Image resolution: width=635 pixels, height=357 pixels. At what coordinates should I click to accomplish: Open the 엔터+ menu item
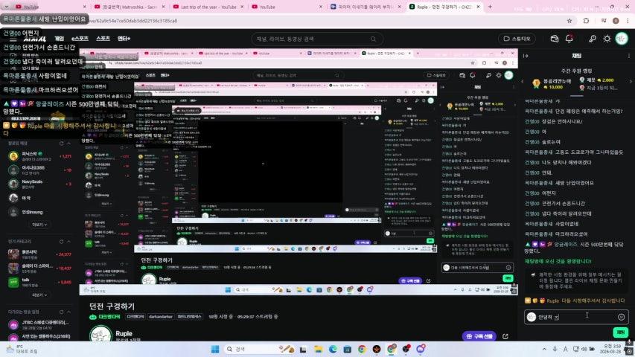(124, 39)
